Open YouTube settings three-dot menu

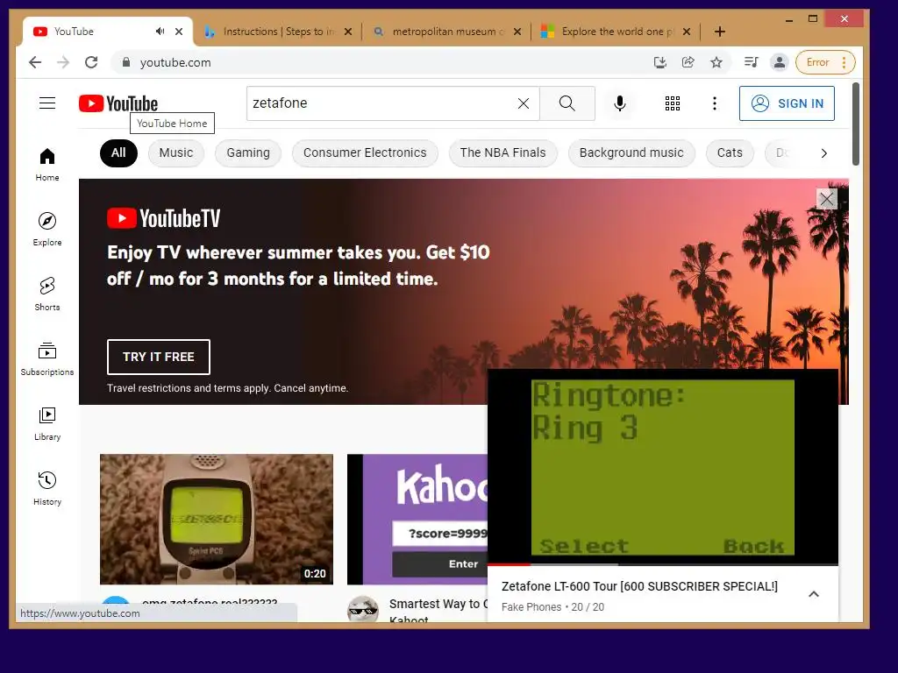[x=714, y=103]
